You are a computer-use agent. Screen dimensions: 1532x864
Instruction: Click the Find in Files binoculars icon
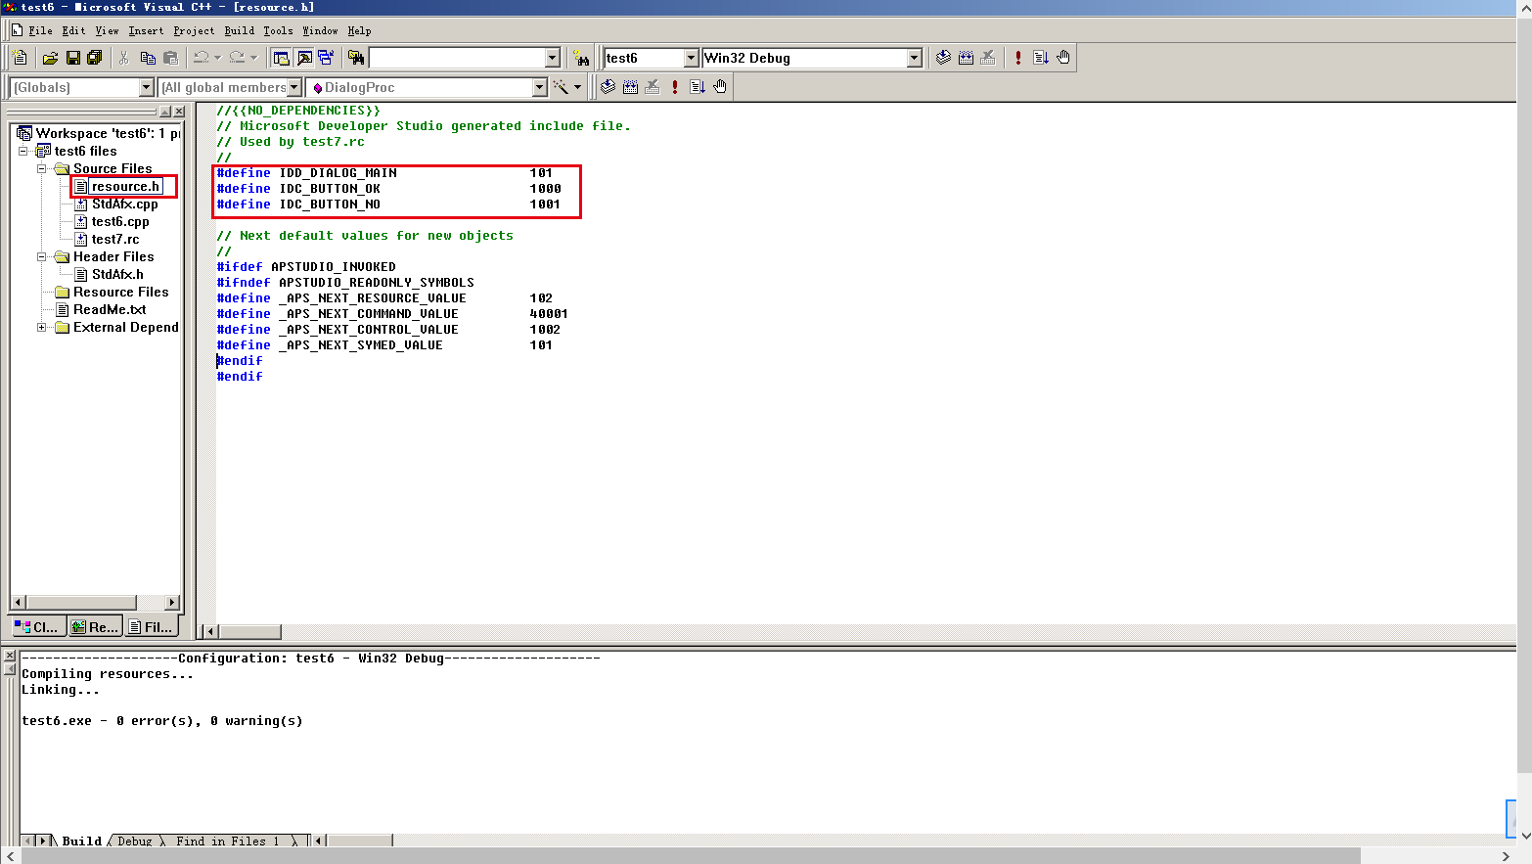click(356, 58)
